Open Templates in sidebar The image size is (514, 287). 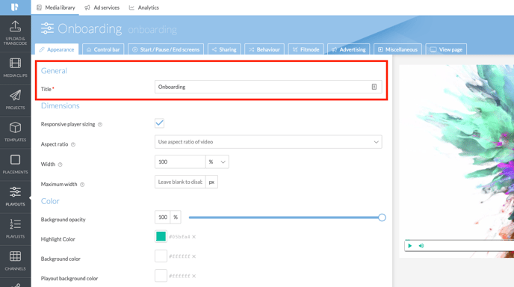[16, 132]
